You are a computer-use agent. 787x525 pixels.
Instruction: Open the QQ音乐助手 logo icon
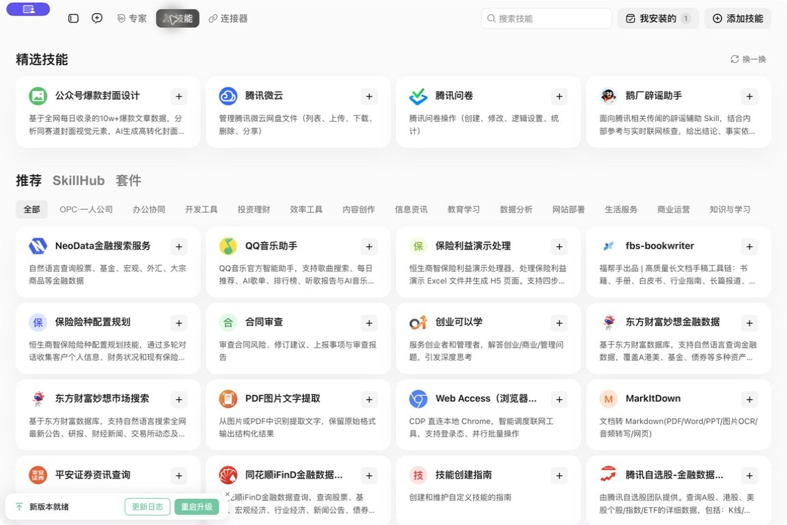point(228,246)
